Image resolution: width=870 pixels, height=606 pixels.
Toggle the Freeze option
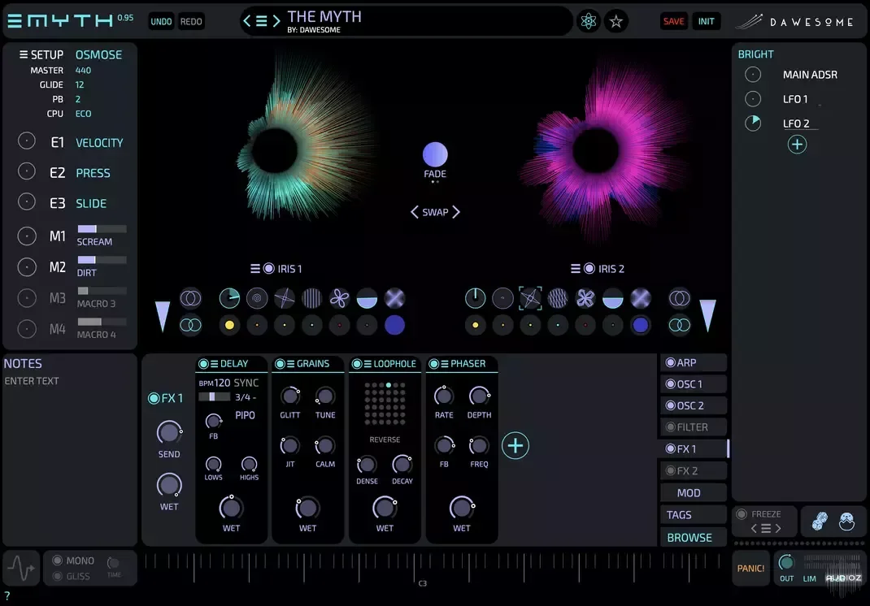[x=742, y=514]
